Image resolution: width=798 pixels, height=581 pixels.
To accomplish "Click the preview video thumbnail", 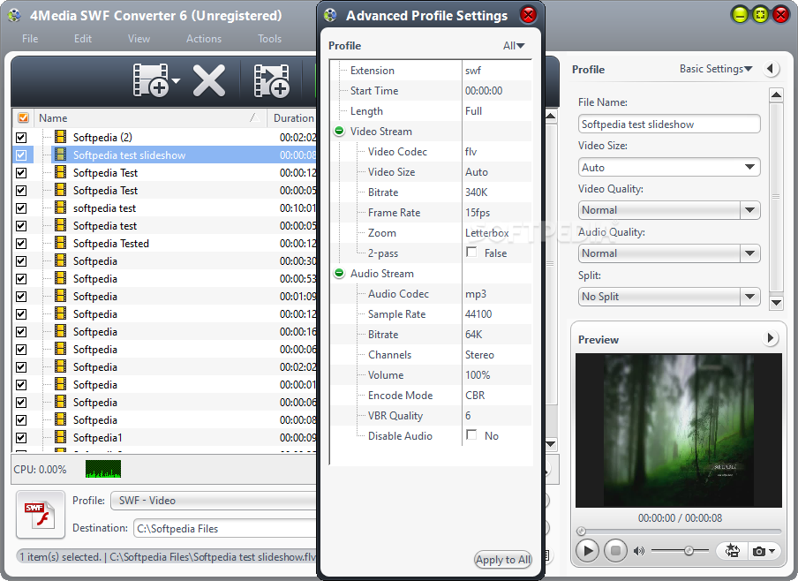I will click(x=679, y=430).
